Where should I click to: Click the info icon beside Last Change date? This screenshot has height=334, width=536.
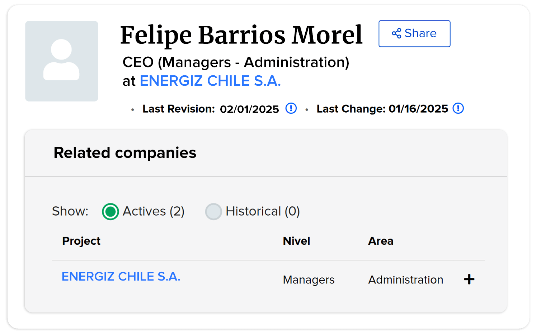pyautogui.click(x=458, y=108)
